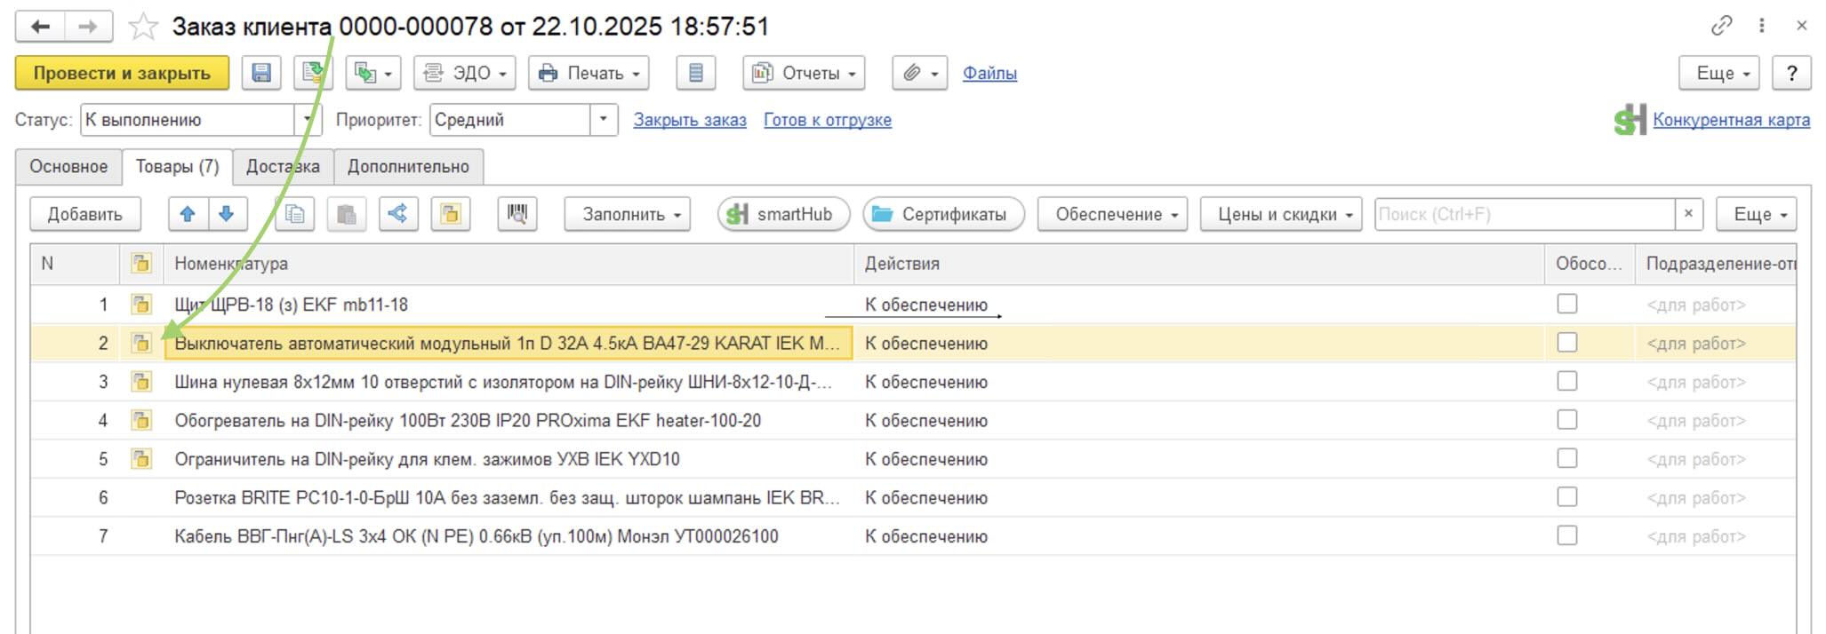This screenshot has height=634, width=1826.
Task: Open Конкурентная карта link
Action: pyautogui.click(x=1731, y=120)
